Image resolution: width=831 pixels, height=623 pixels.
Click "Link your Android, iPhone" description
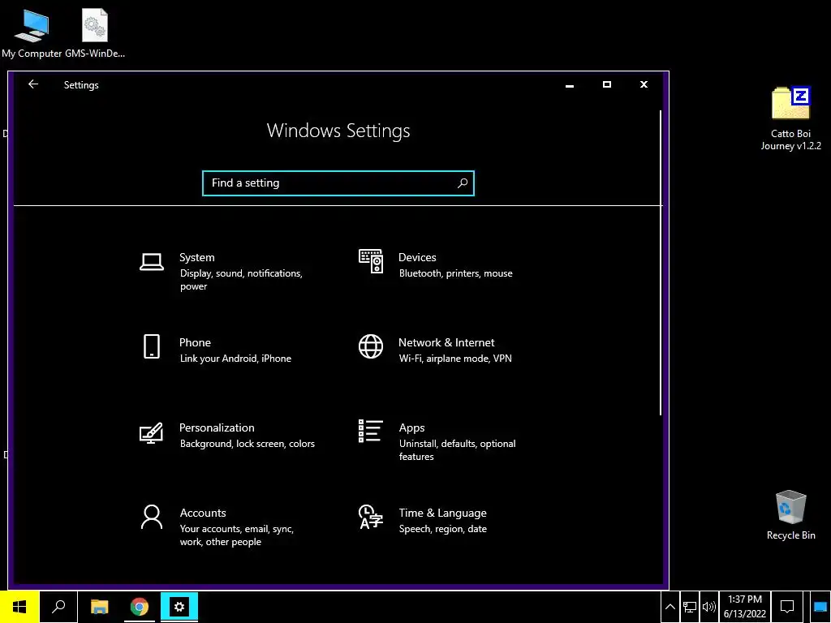tap(235, 359)
